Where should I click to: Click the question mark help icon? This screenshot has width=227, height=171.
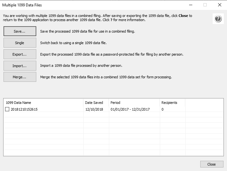click(x=218, y=19)
